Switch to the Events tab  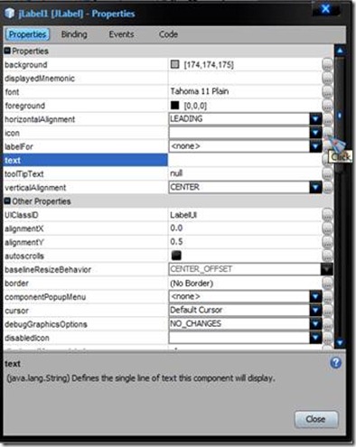point(121,34)
